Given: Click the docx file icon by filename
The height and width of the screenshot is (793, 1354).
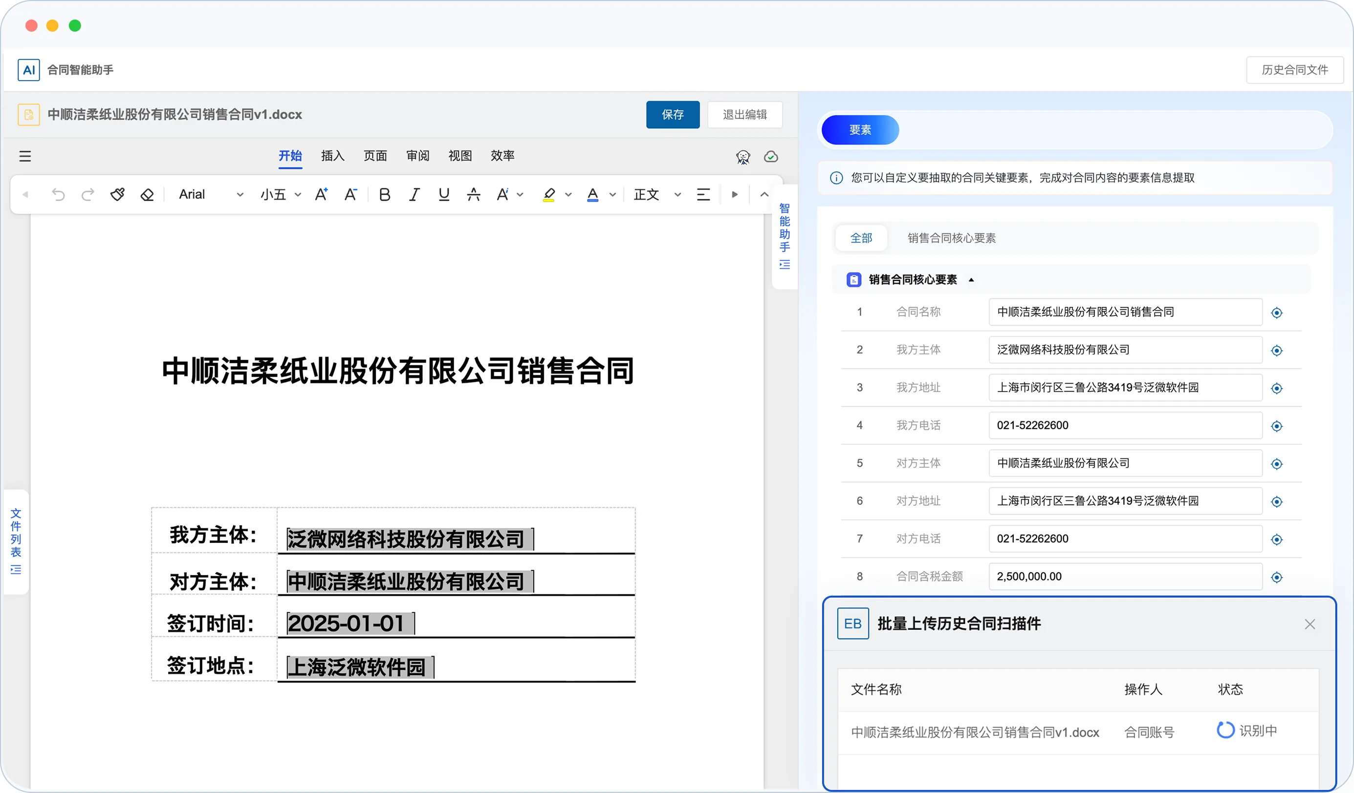Looking at the screenshot, I should (x=28, y=114).
